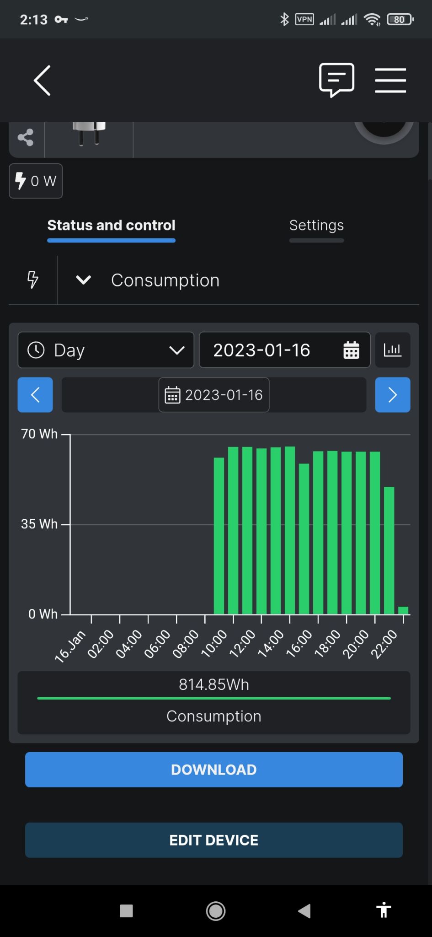
Task: Click the bar chart view icon
Action: [x=393, y=350]
